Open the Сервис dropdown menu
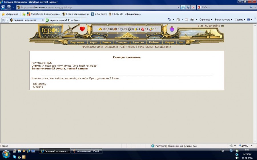257x160 pixels. pos(240,20)
